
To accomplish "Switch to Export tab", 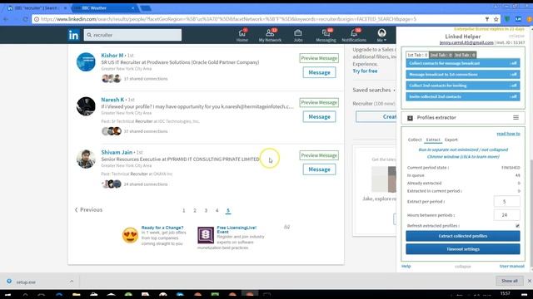I will pyautogui.click(x=451, y=140).
